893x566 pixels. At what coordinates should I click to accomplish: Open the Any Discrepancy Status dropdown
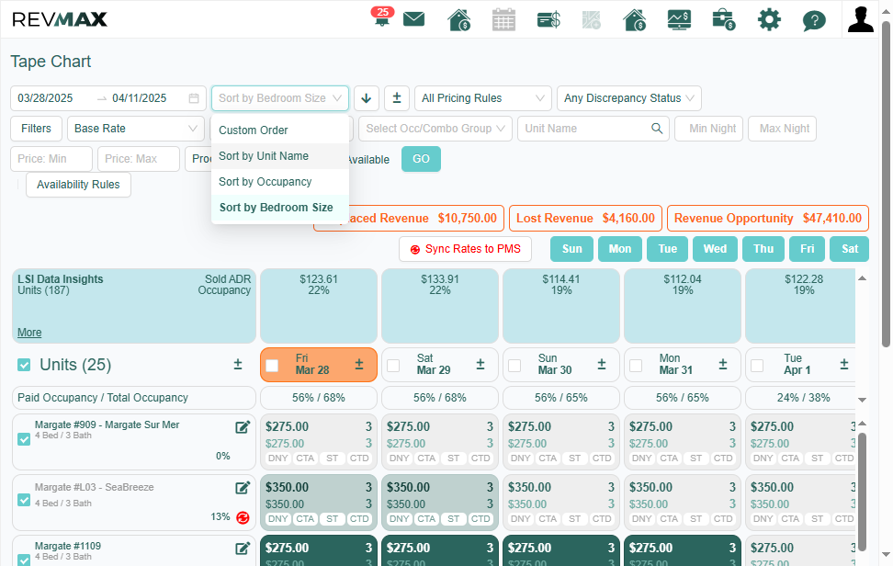point(628,98)
